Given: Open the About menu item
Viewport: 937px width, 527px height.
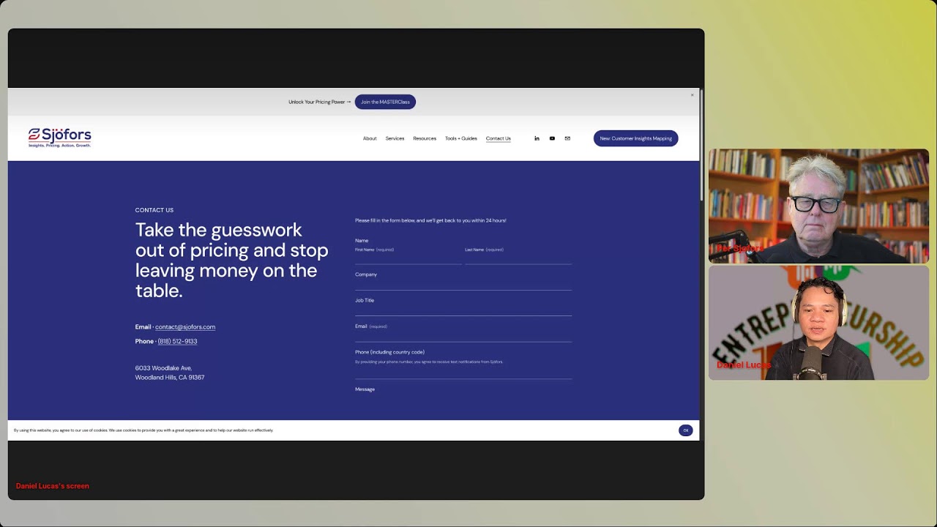Looking at the screenshot, I should pyautogui.click(x=370, y=138).
